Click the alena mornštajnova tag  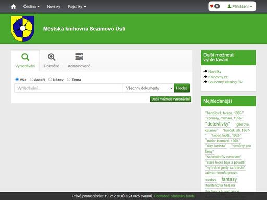tap(222, 173)
